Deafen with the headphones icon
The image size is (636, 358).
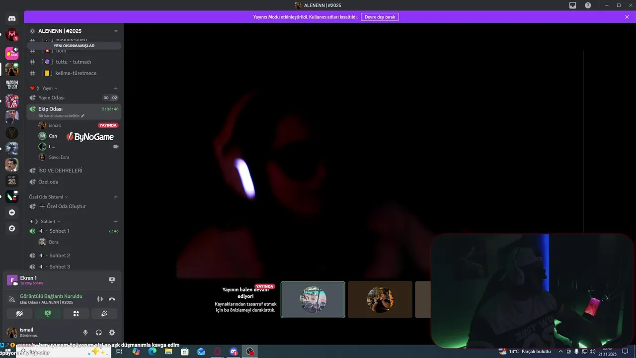point(99,333)
